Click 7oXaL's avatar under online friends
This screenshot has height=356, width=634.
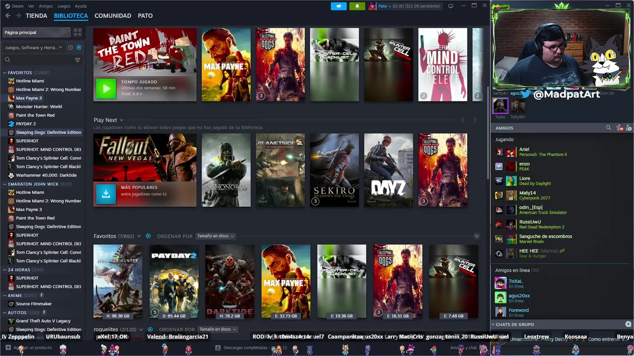(500, 283)
